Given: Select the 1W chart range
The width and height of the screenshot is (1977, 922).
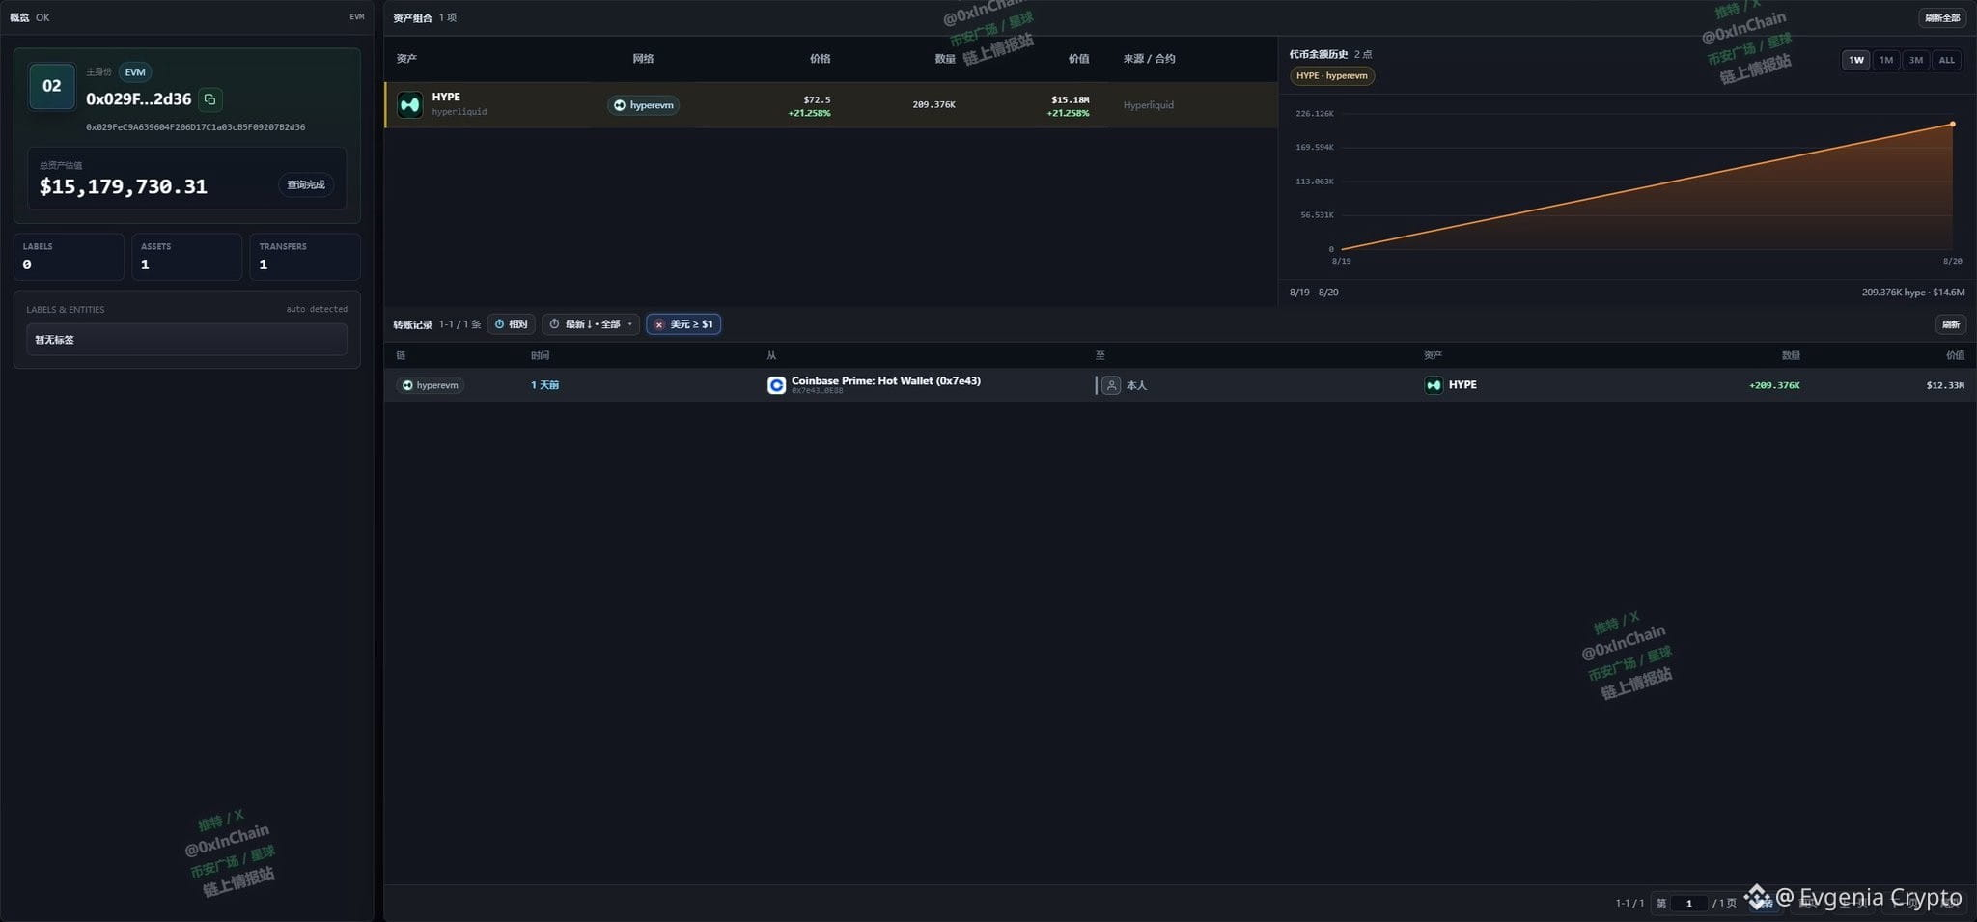Looking at the screenshot, I should [1855, 60].
